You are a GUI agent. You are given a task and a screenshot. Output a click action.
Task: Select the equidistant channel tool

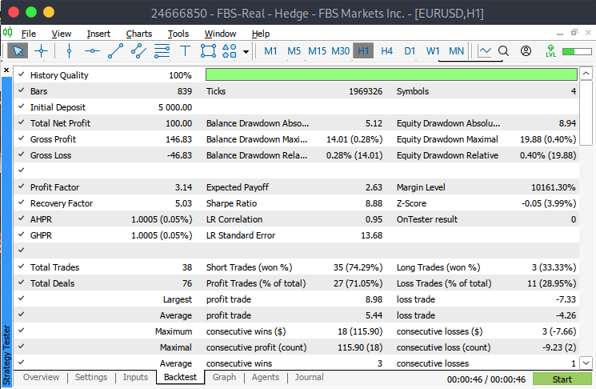coord(138,50)
